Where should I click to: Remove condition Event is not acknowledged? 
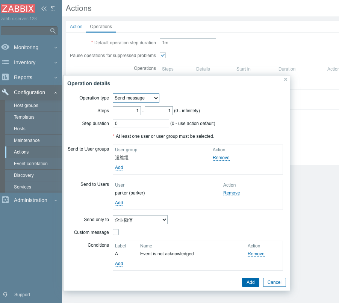click(x=256, y=254)
